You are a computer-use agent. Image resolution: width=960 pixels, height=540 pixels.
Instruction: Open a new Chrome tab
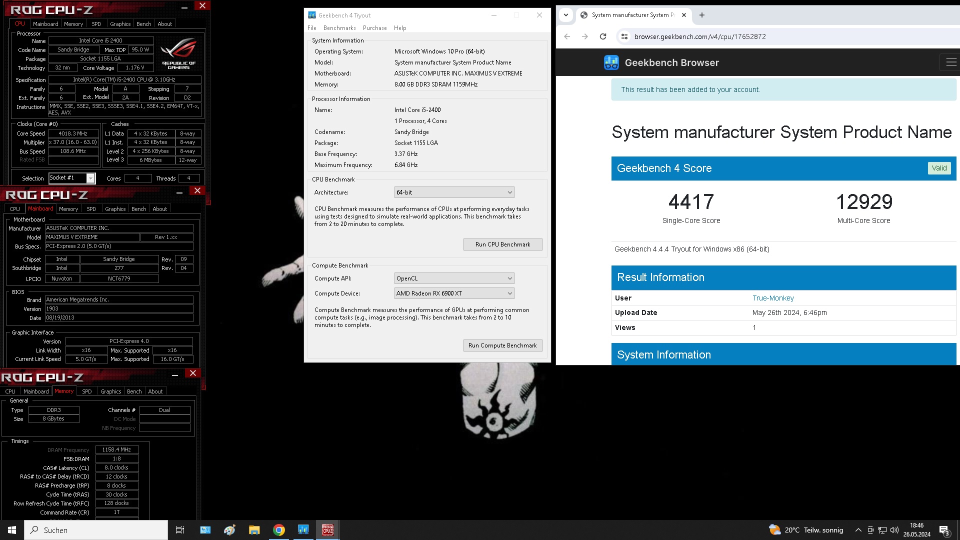[x=702, y=15]
